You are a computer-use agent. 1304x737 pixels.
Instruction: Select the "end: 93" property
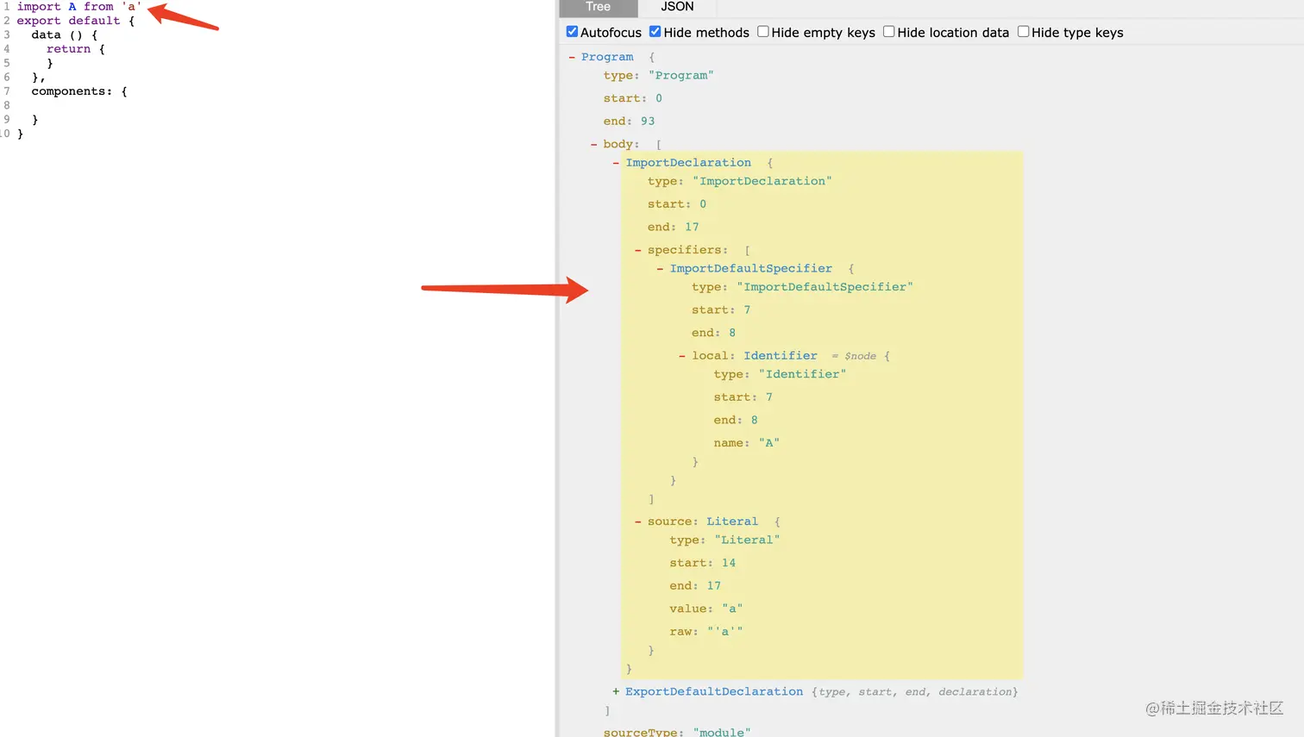click(x=630, y=122)
